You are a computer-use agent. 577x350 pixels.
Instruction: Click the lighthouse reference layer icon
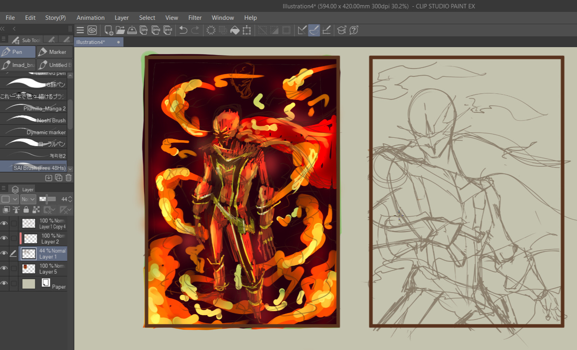pyautogui.click(x=16, y=209)
